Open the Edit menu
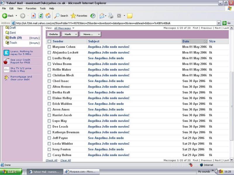 pyautogui.click(x=11, y=8)
